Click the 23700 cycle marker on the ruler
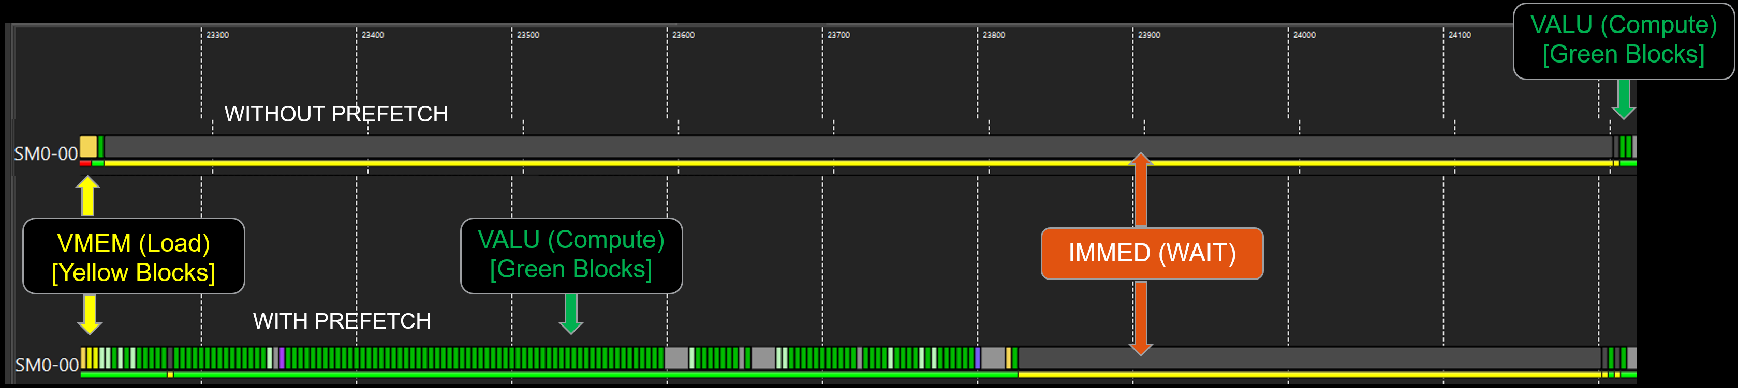 pos(838,34)
